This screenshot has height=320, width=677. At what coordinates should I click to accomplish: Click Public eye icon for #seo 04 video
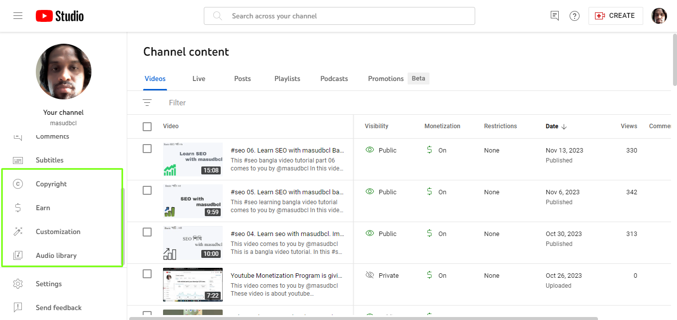(369, 233)
